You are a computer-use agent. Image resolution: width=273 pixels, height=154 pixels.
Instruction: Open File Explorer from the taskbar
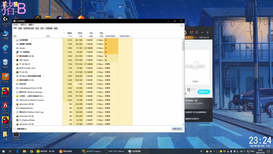(24, 151)
